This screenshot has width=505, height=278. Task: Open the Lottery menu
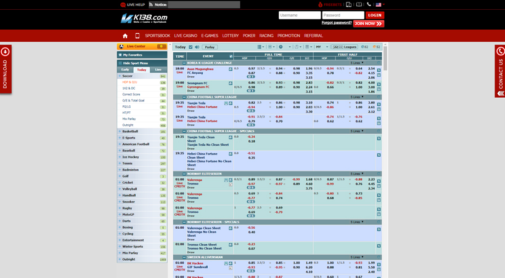click(x=231, y=36)
